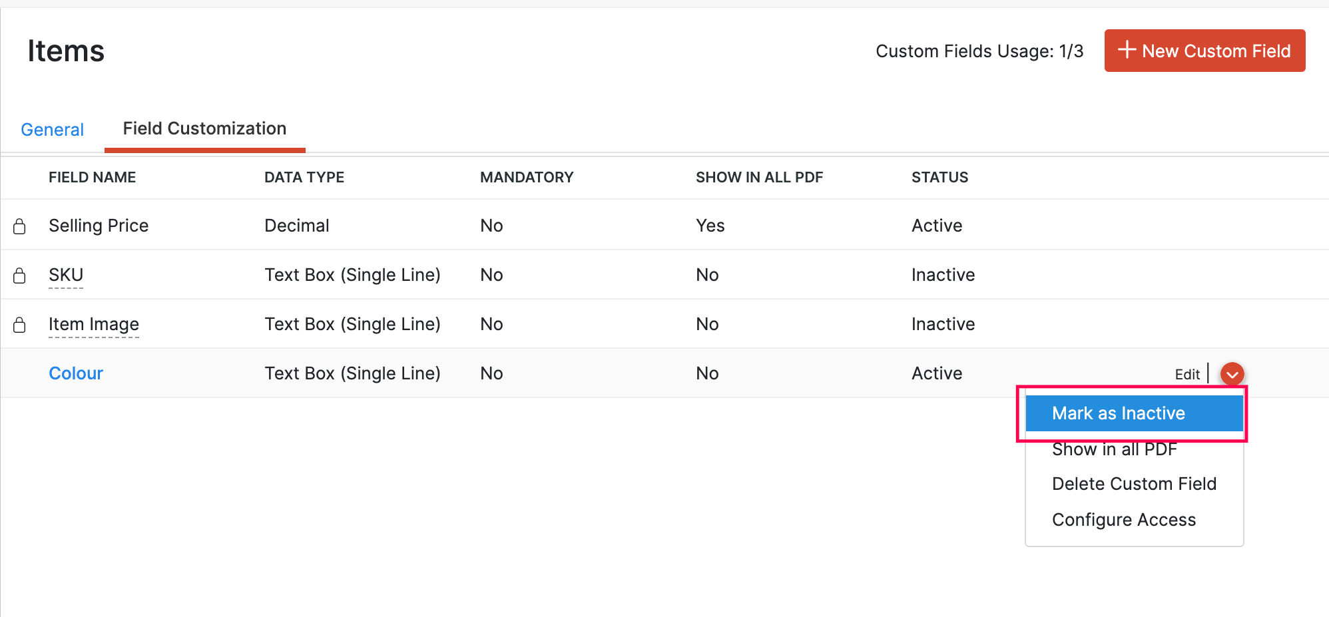
Task: Switch to the General tab
Action: 53,129
